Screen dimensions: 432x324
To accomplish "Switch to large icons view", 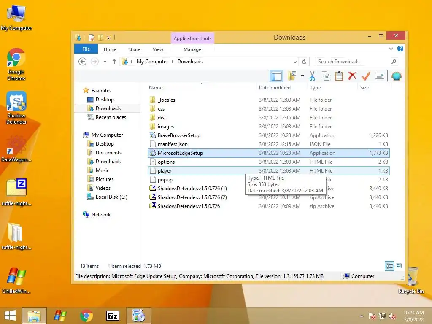I will (398, 266).
